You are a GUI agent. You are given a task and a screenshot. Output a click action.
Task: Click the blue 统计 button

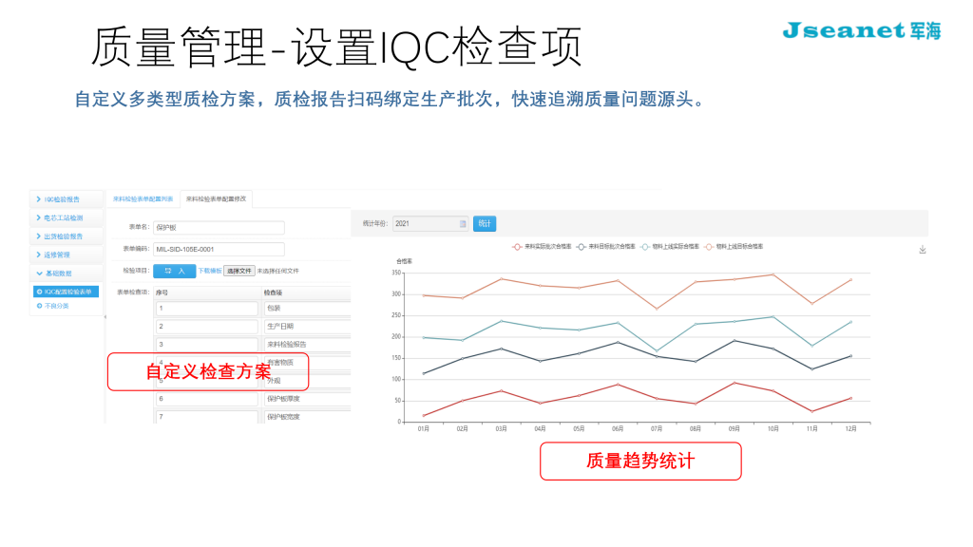(485, 224)
